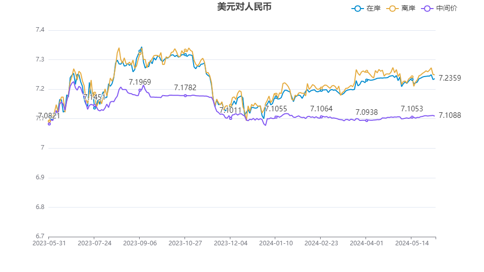Click the blue 在岸 legend marker icon
Viewport: 484px width, 272px height.
tap(358, 9)
